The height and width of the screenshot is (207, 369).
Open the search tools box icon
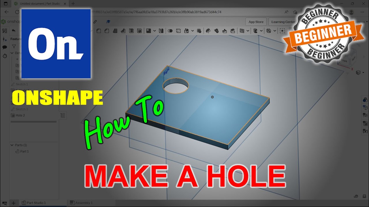tap(282, 31)
